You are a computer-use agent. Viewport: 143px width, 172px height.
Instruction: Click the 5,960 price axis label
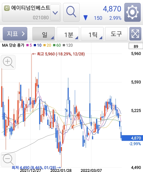136,54
